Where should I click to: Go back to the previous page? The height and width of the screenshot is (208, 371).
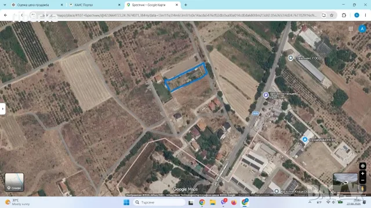[x=5, y=16]
